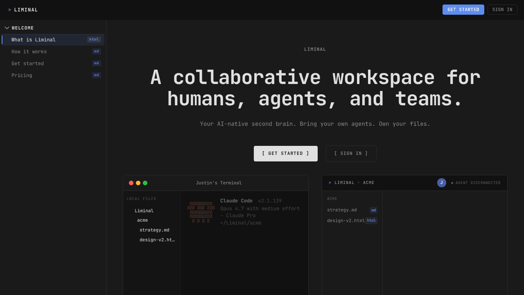This screenshot has width=524, height=295.
Task: Click the Liminal eyebrow label above the headline
Action: [x=315, y=50]
